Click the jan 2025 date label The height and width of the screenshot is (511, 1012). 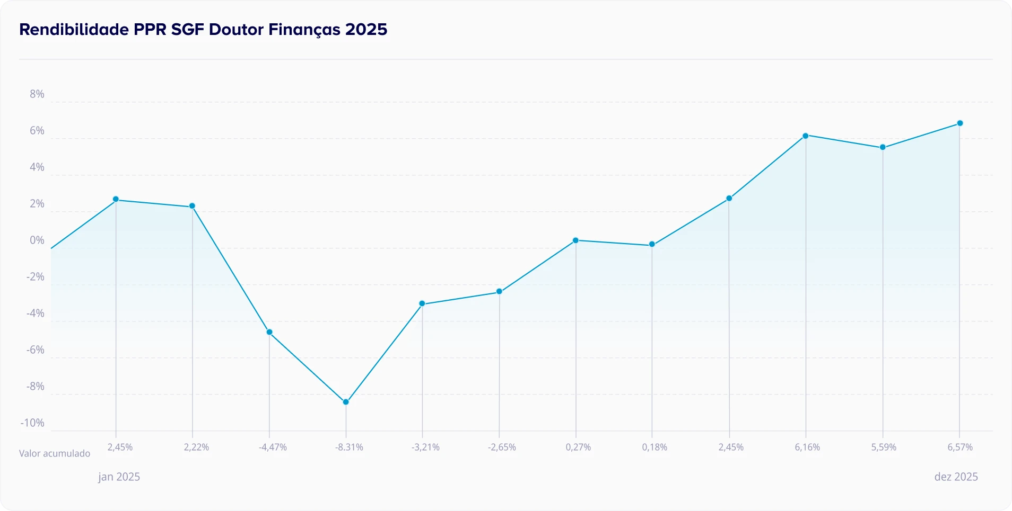tap(119, 477)
